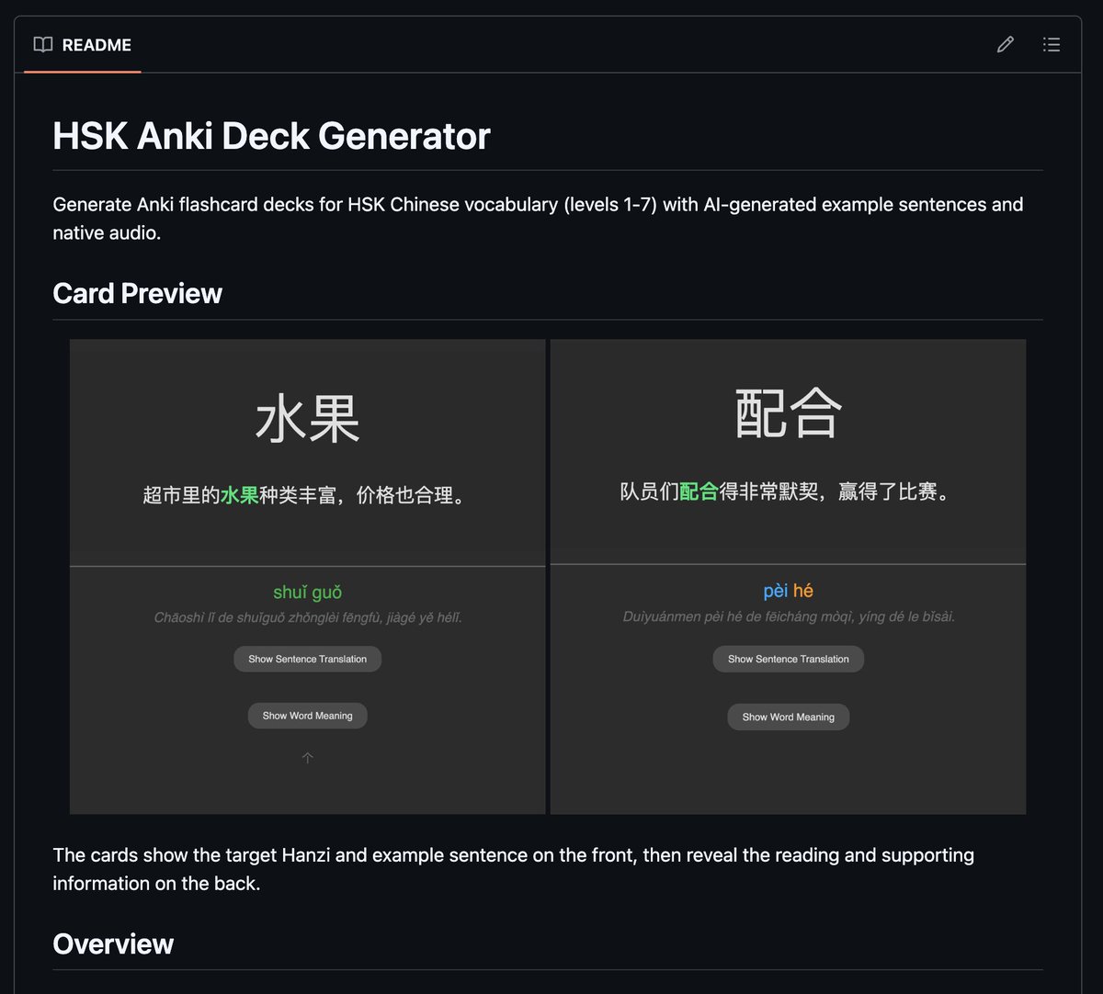Click the green pinyin shuǐ guǒ
1103x994 pixels.
307,593
